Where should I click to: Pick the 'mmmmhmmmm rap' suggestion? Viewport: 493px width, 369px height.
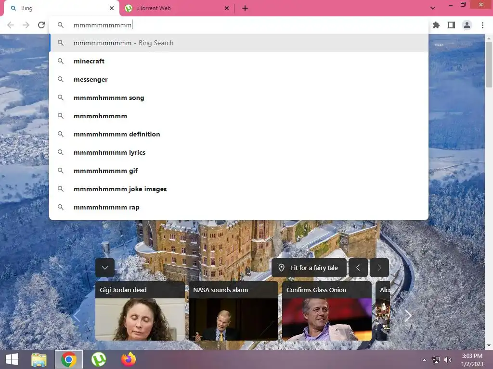(x=239, y=207)
